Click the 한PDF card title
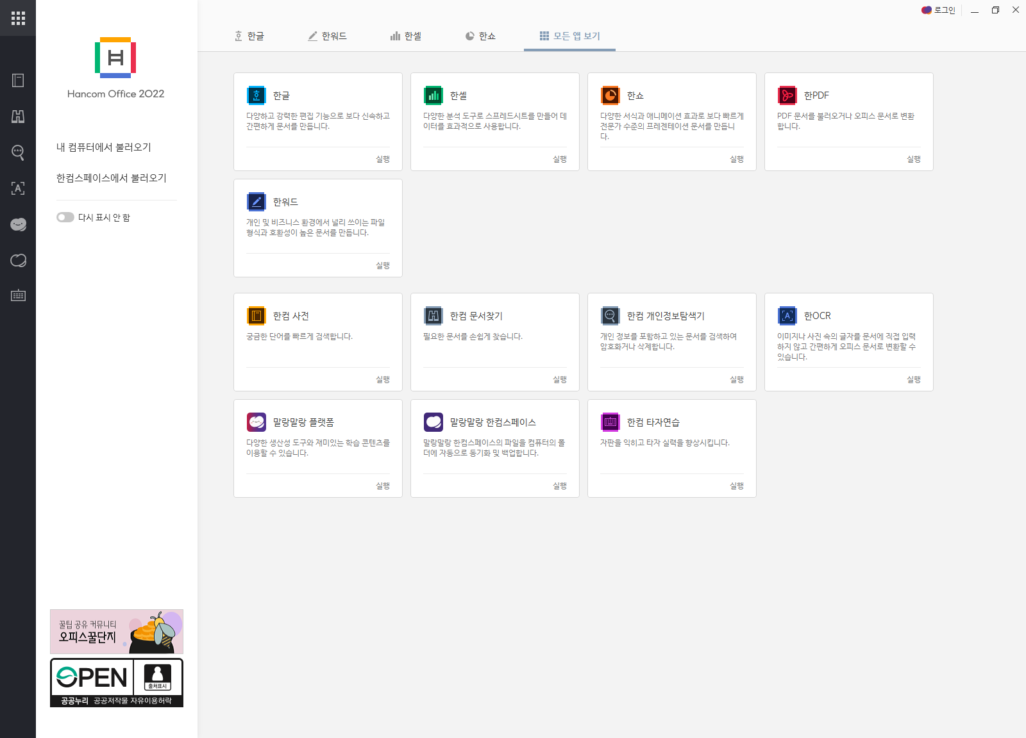This screenshot has width=1026, height=738. pos(816,95)
